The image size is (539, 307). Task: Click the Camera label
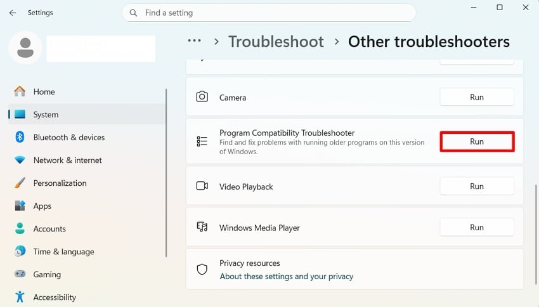[233, 98]
